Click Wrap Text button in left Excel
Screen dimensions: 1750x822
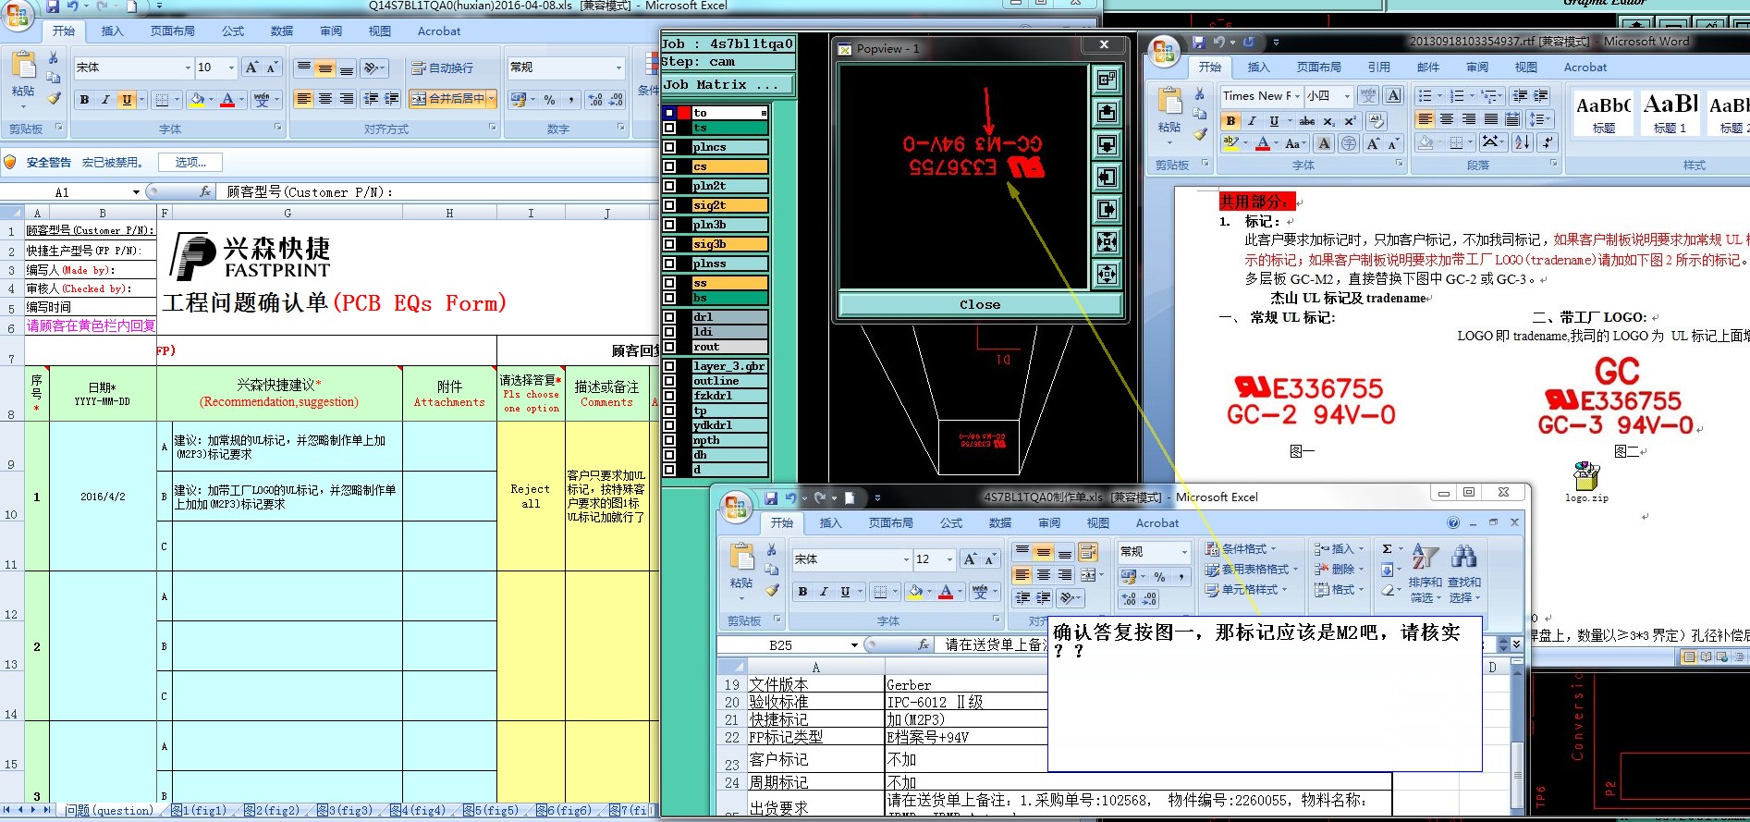point(443,67)
